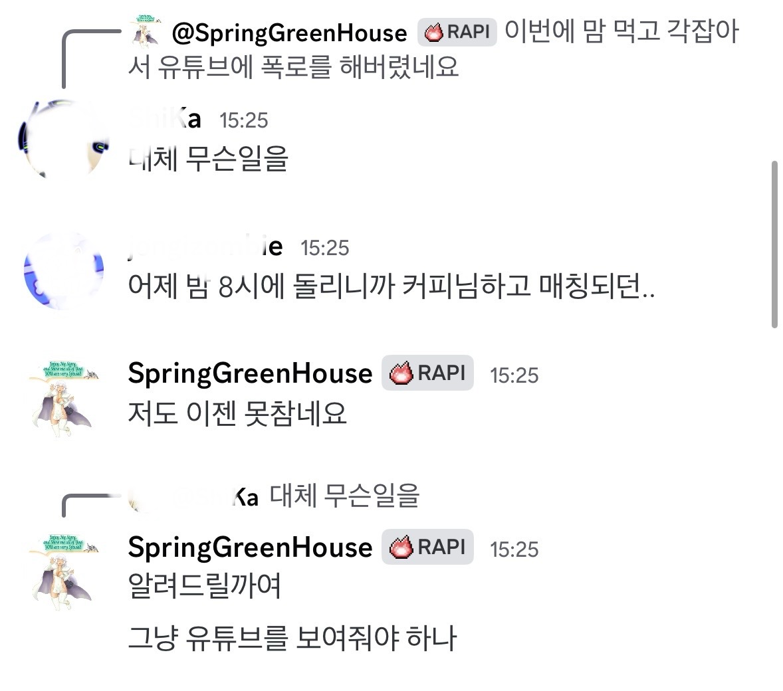The image size is (783, 691).
Task: Click the RAPI badge above 저도 이젠 못참네요
Action: tap(427, 373)
